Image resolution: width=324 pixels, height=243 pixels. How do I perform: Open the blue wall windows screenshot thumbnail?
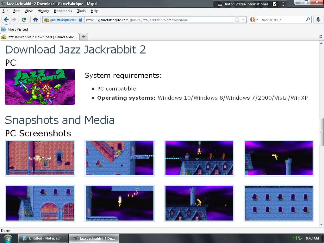(x=279, y=203)
